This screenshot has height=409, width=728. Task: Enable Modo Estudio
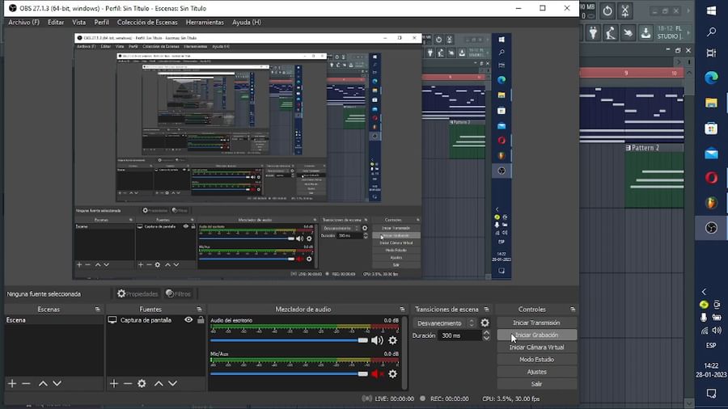point(537,360)
